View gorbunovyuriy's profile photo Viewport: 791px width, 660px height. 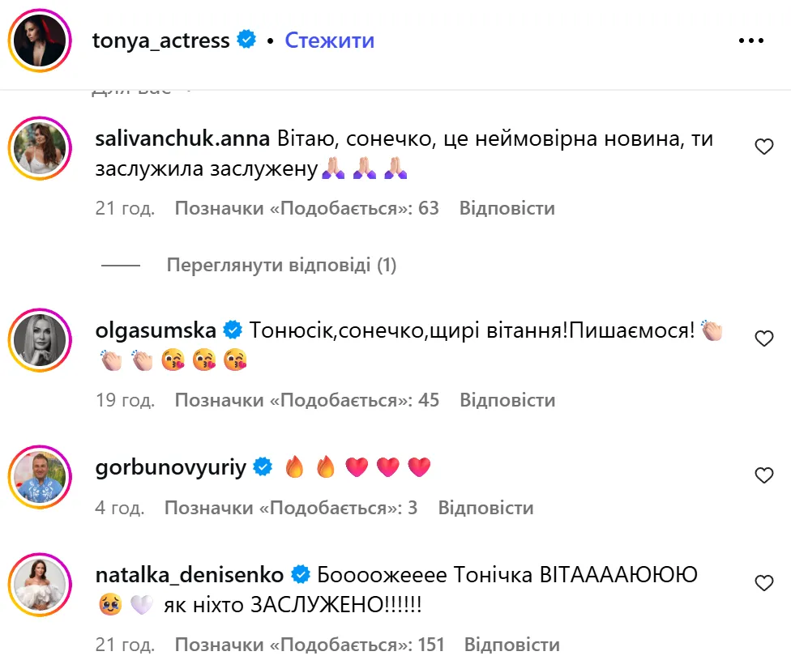(x=40, y=474)
